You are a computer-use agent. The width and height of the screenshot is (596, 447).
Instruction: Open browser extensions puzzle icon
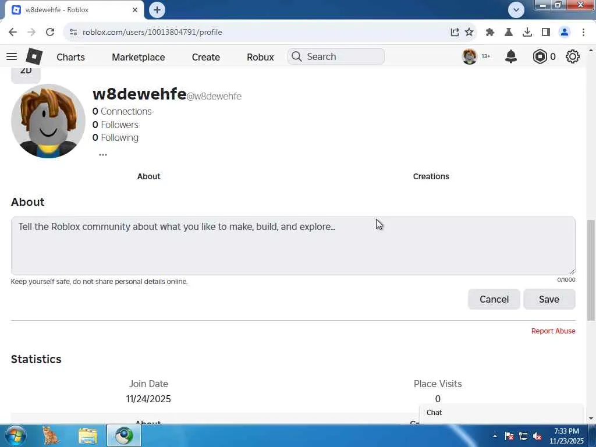[490, 32]
